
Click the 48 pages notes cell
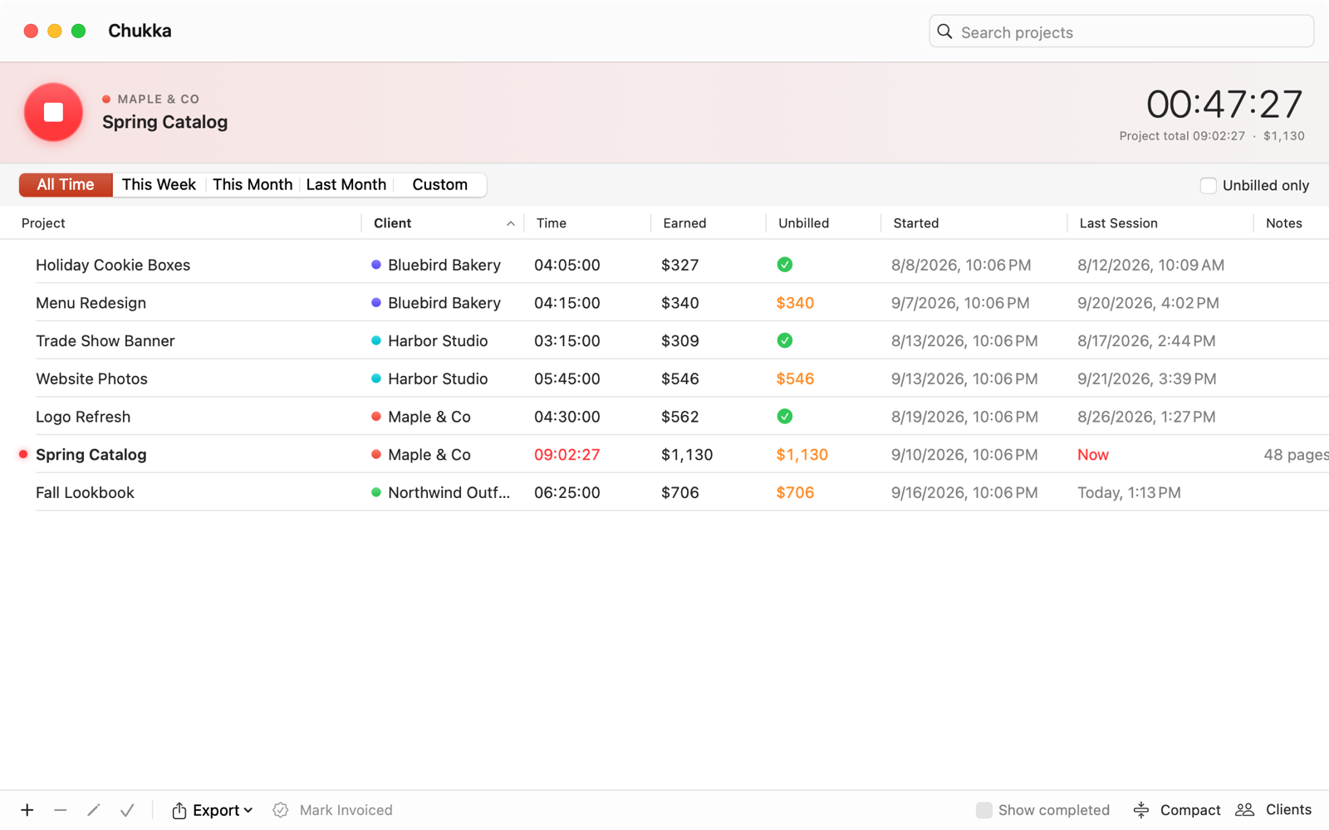pos(1296,455)
